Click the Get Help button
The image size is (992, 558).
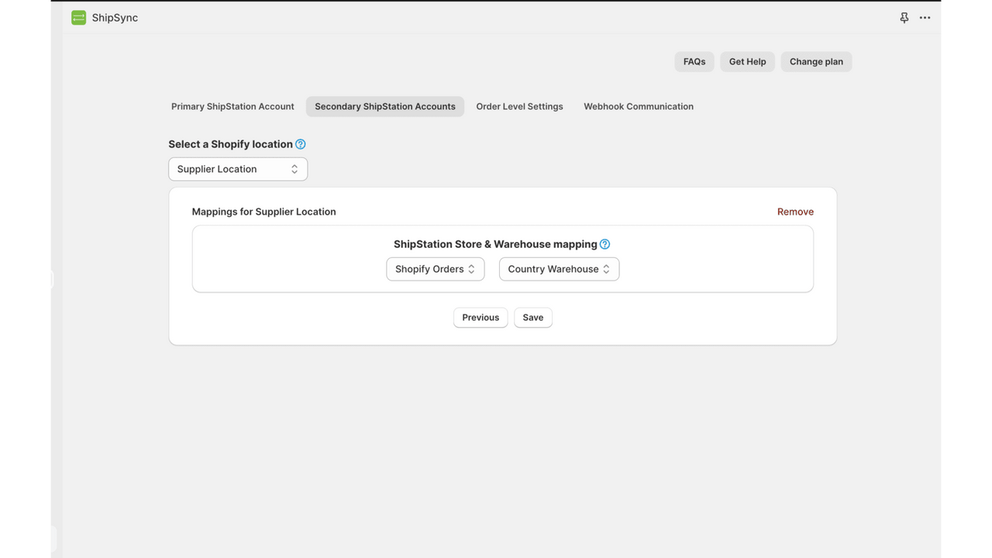pyautogui.click(x=747, y=62)
